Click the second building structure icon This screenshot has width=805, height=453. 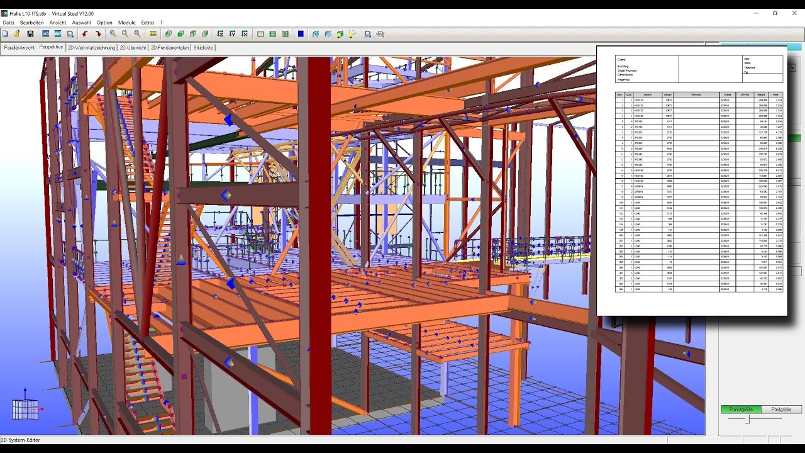328,33
